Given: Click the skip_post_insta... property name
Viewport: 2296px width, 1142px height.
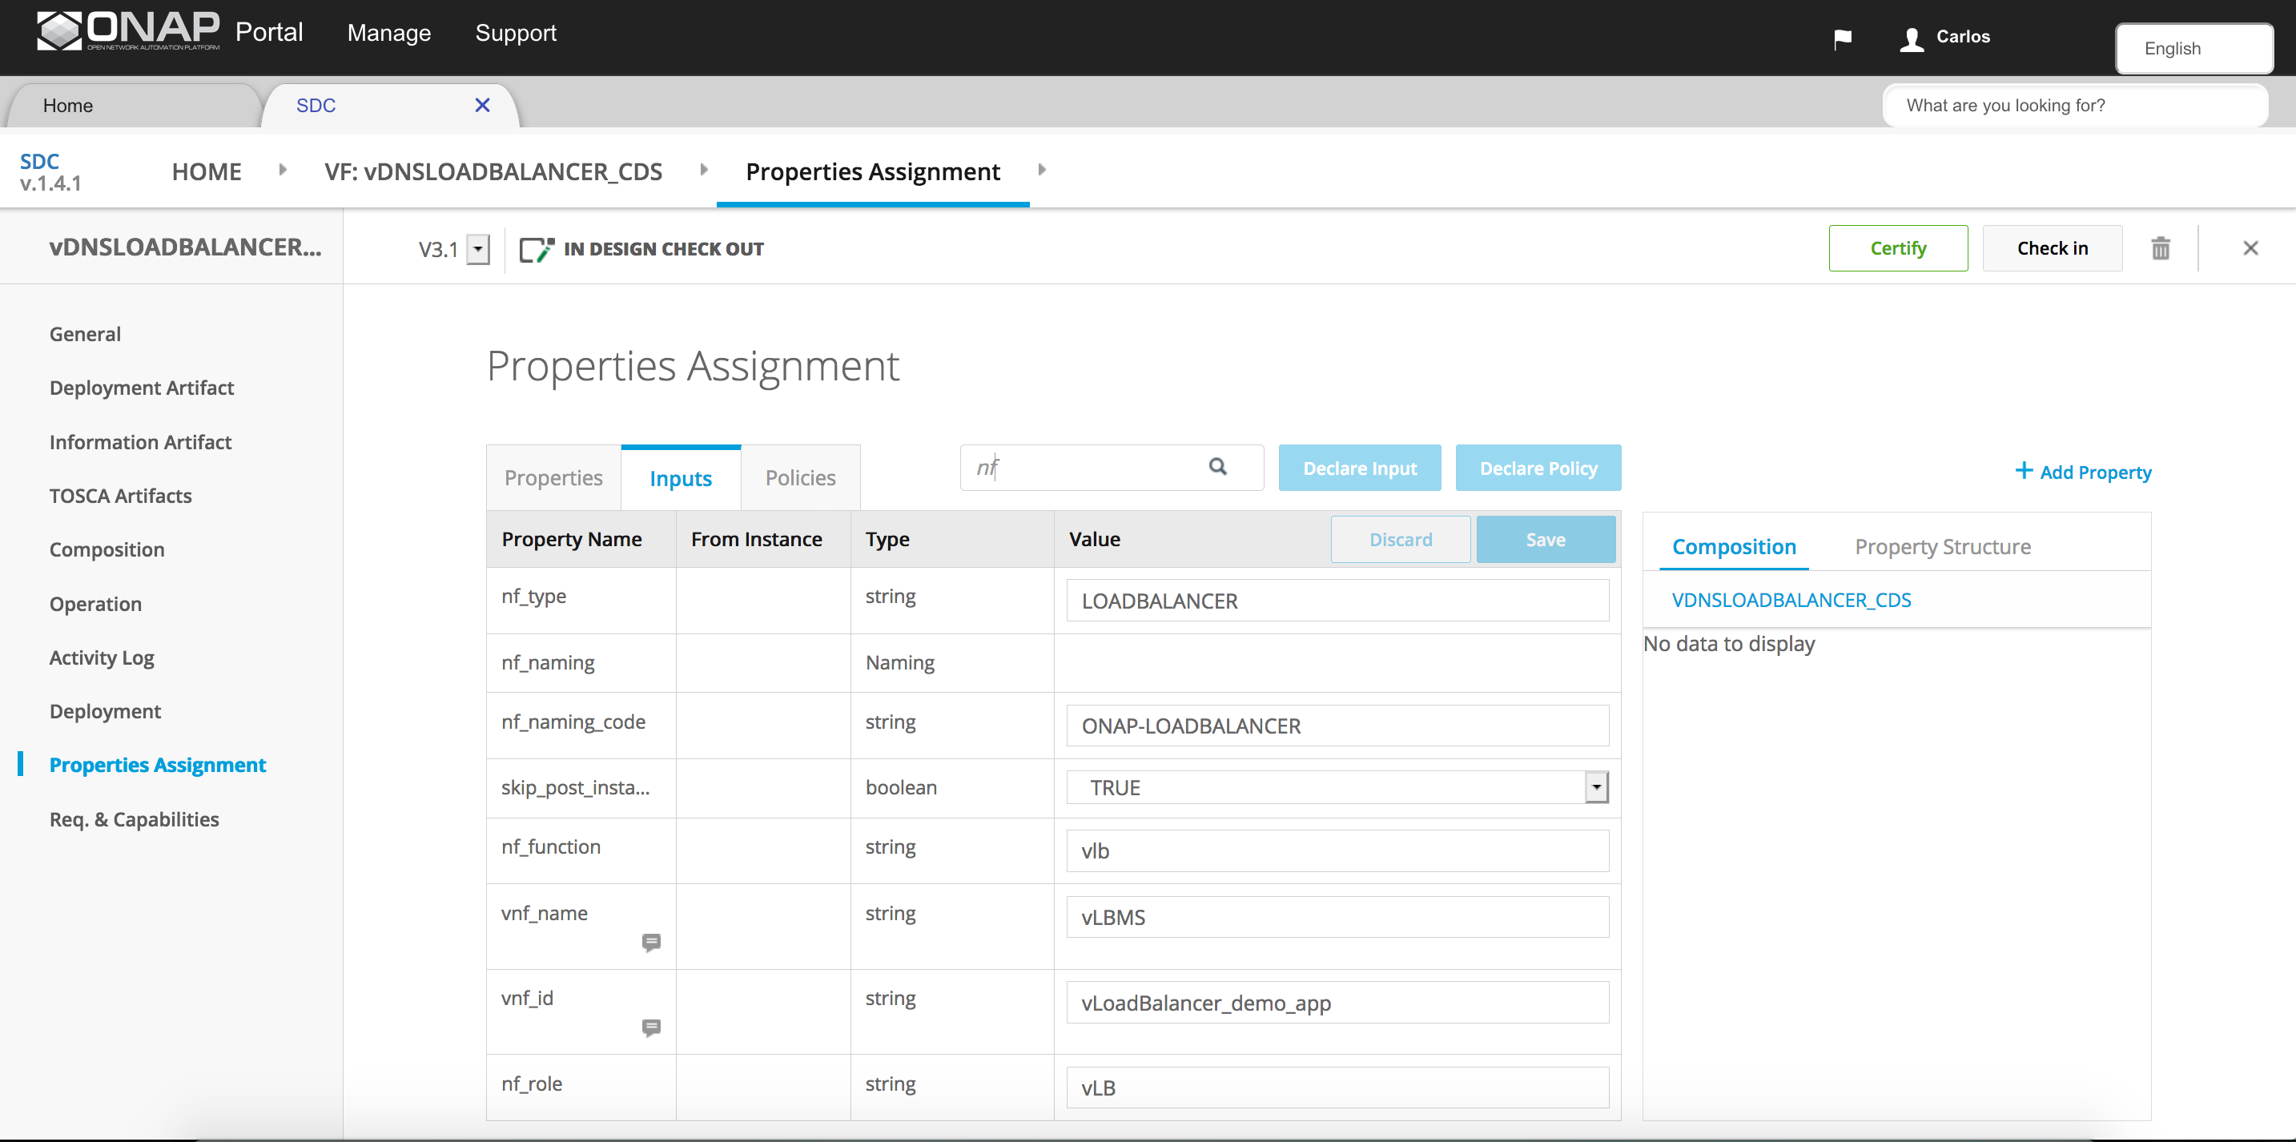Looking at the screenshot, I should [x=576, y=787].
